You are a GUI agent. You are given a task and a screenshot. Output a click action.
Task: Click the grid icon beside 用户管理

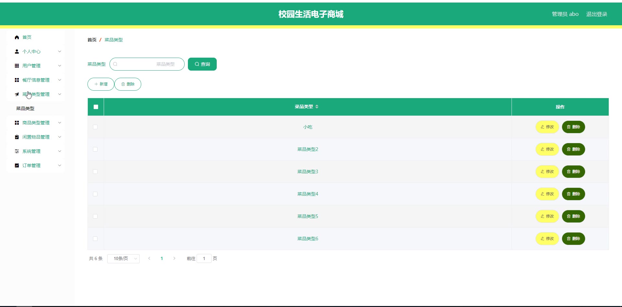pyautogui.click(x=17, y=66)
